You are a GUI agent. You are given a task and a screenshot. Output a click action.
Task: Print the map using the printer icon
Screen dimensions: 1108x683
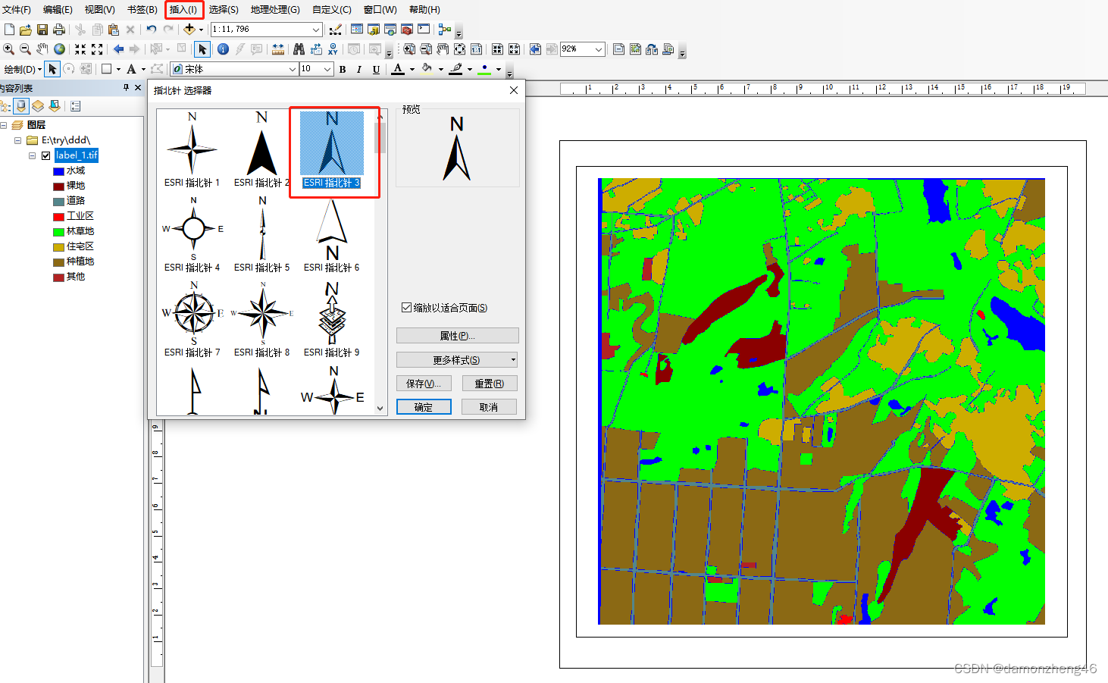[x=59, y=30]
